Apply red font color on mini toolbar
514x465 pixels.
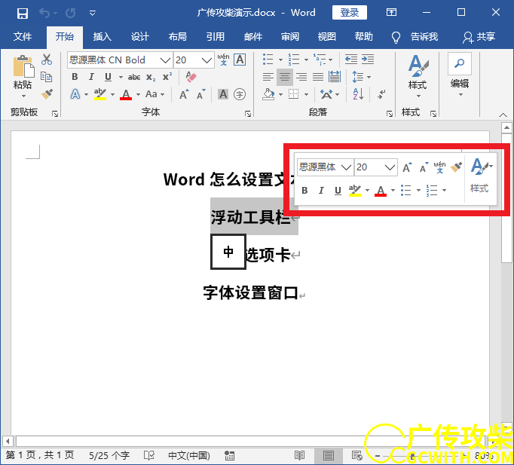click(381, 191)
